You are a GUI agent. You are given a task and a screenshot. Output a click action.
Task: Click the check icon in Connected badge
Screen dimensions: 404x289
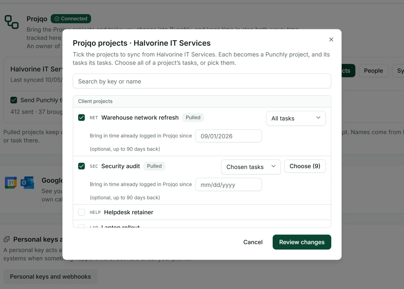tap(57, 19)
